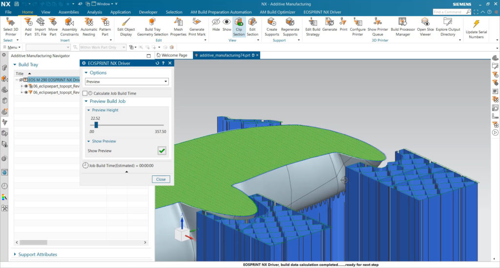Open Edit Object Display
The height and width of the screenshot is (268, 500).
[126, 27]
